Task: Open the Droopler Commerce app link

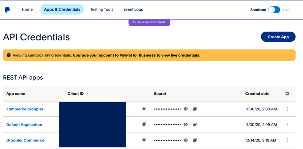Action: pos(25,140)
